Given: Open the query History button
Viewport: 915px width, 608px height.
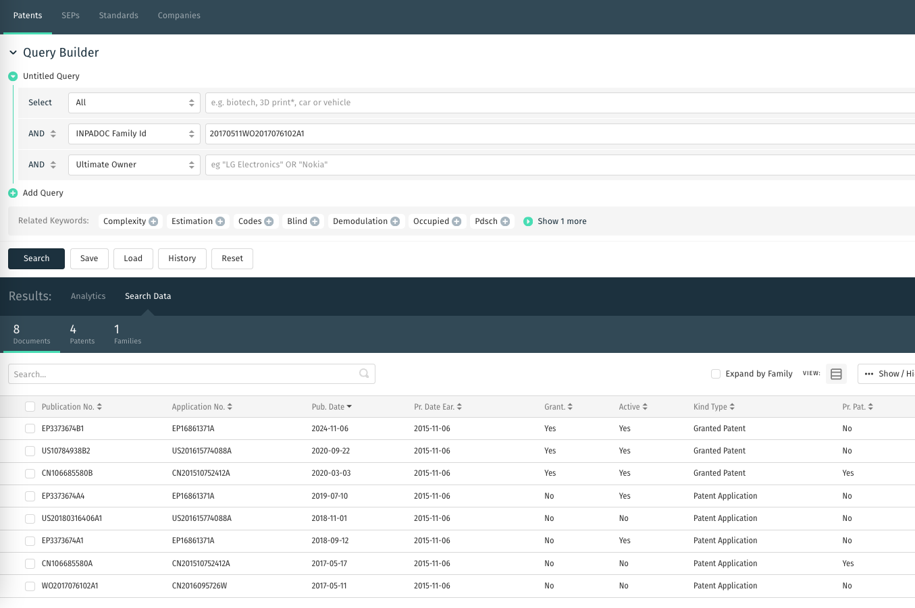Looking at the screenshot, I should click(x=182, y=258).
